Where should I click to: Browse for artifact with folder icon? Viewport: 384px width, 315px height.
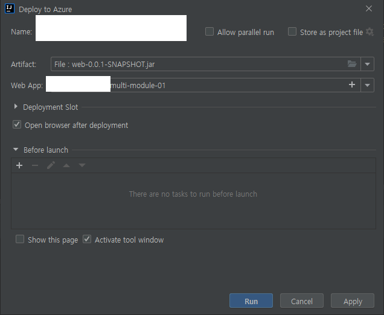click(x=352, y=64)
